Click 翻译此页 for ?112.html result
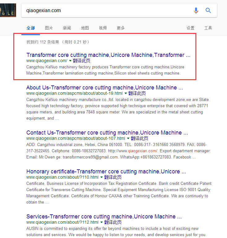Screen dimensions: 227x238 (x=113, y=222)
